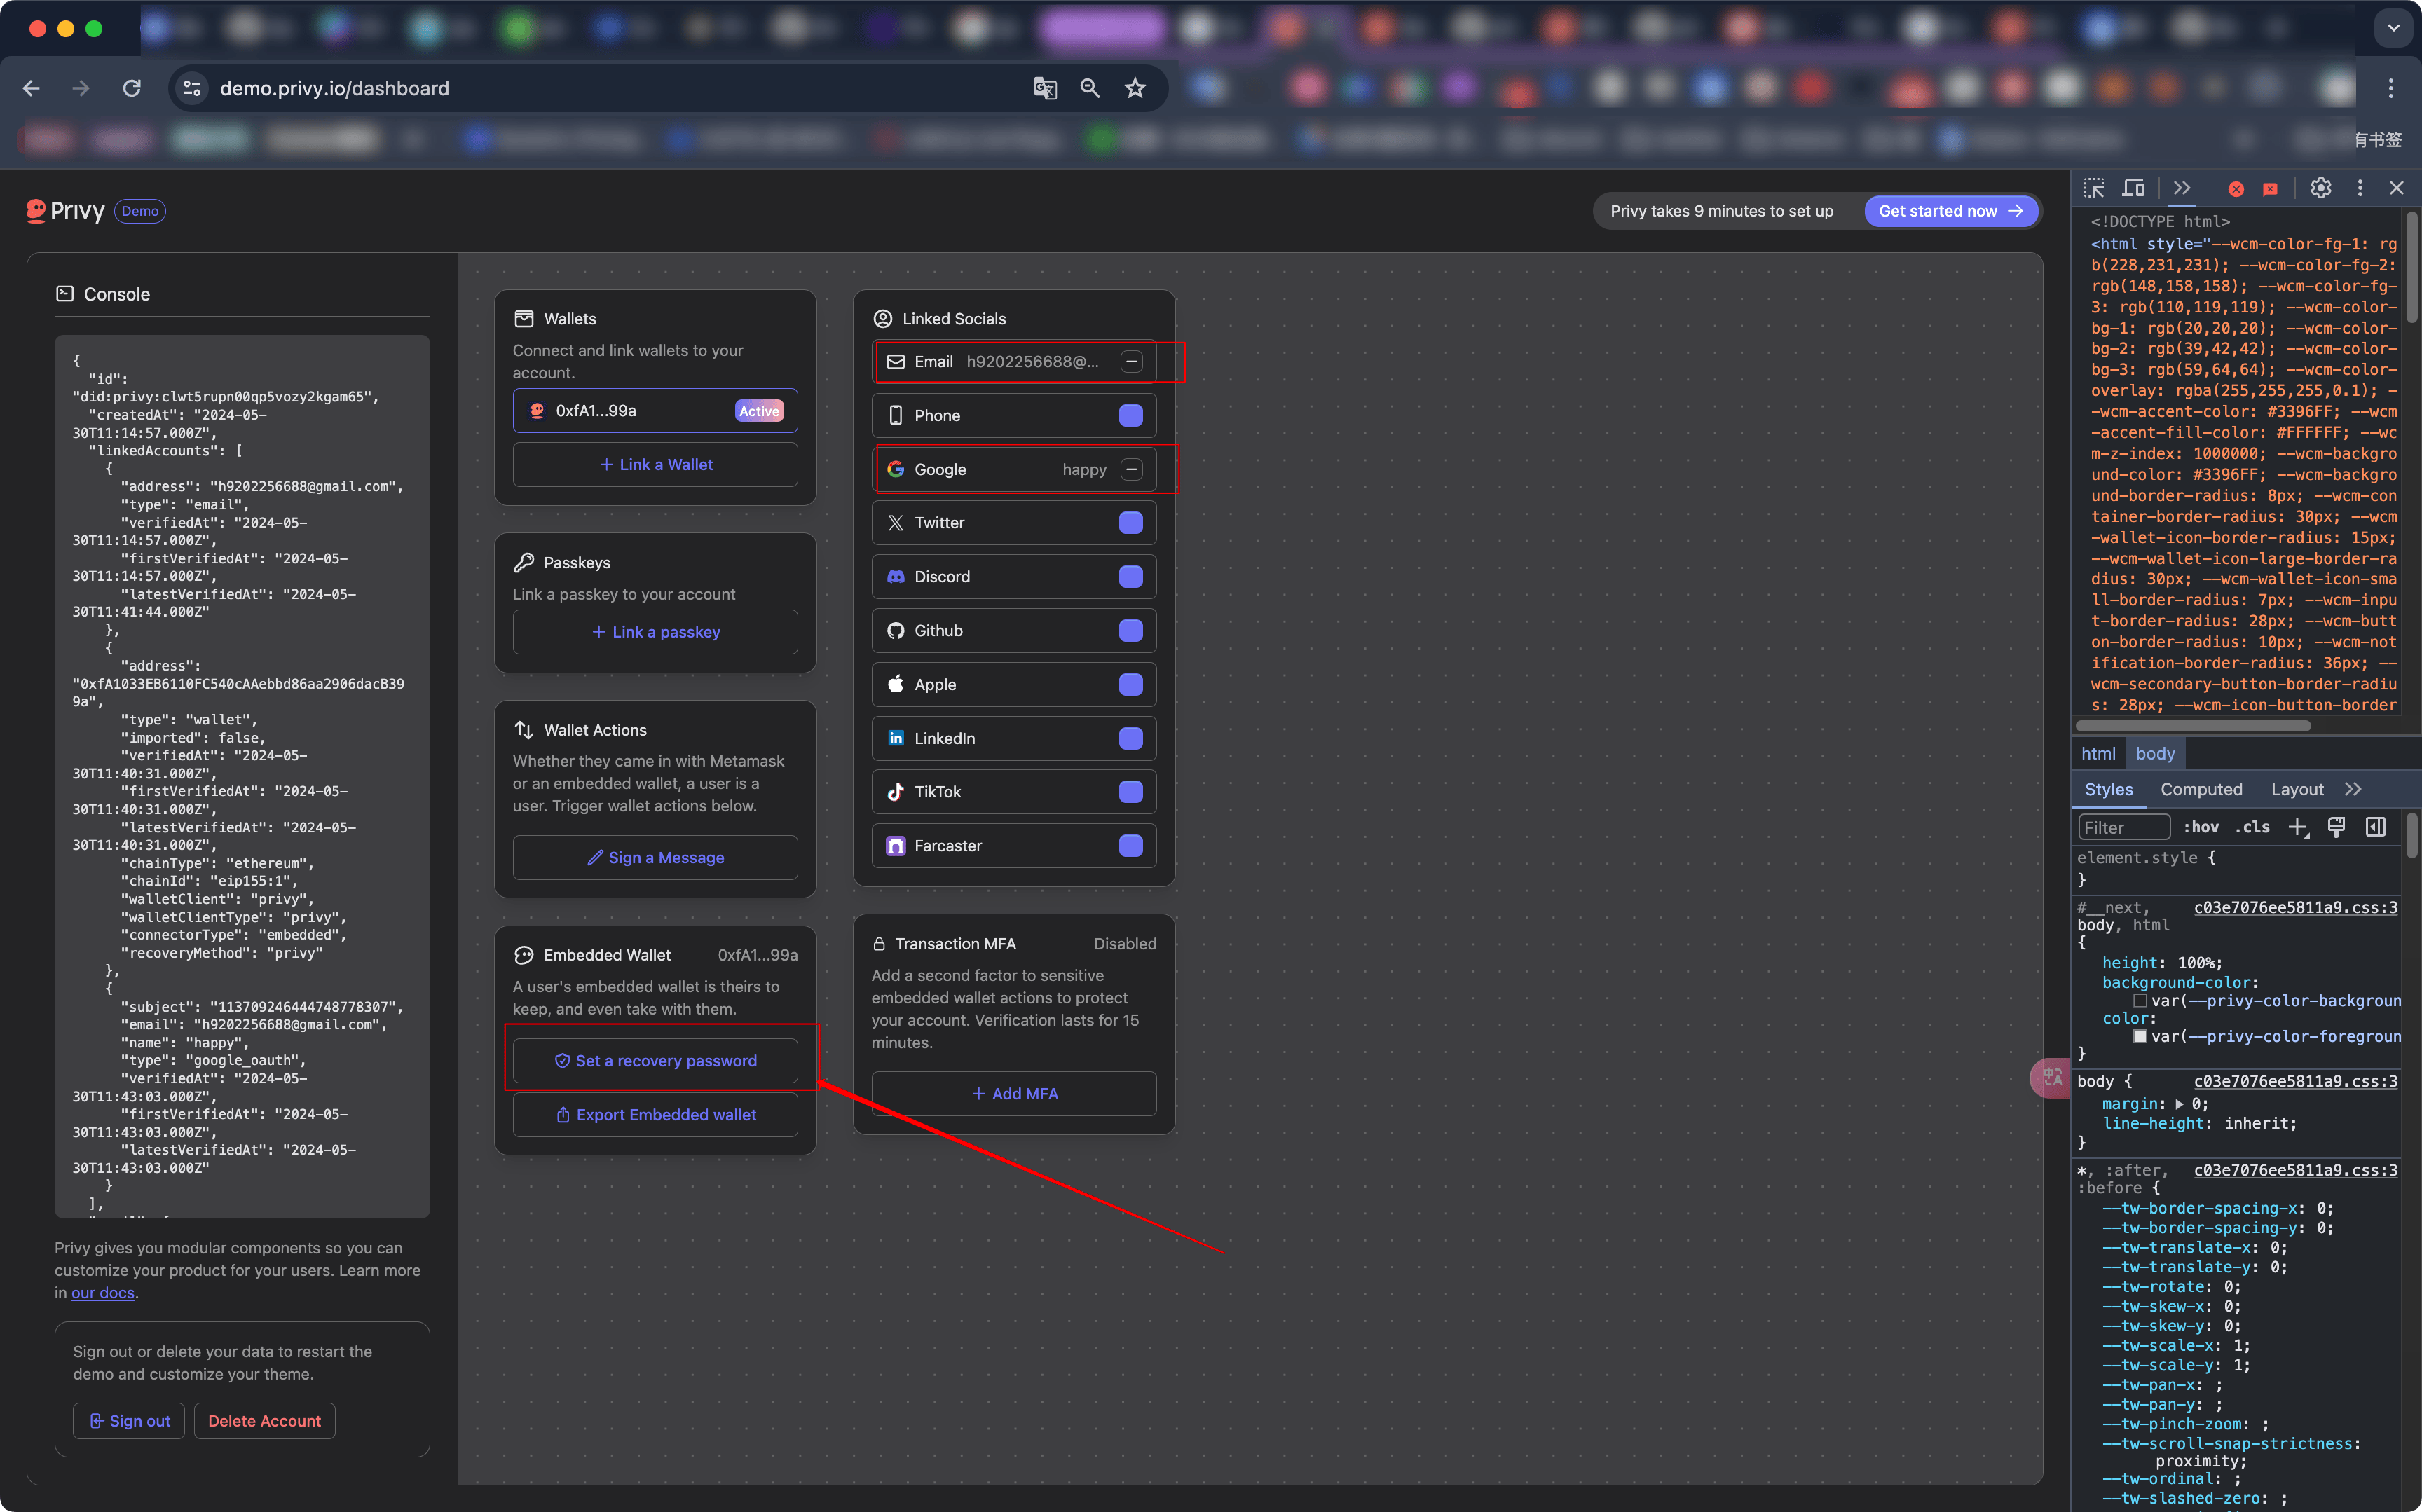Activate the DevTools inspect element picker
Viewport: 2422px width, 1512px height.
[2094, 188]
